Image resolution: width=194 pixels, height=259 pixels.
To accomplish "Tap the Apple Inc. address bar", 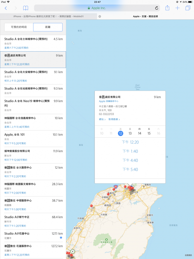I will 97,8.
